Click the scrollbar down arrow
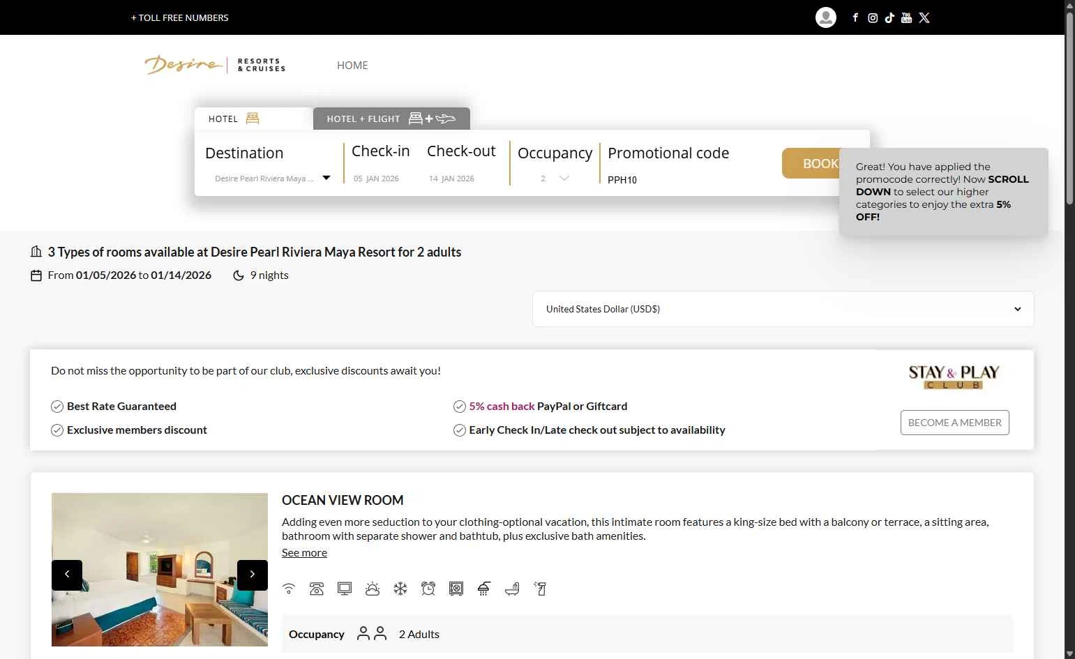 (1069, 653)
